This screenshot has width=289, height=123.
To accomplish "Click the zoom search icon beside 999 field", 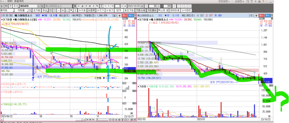I will tap(174, 6).
